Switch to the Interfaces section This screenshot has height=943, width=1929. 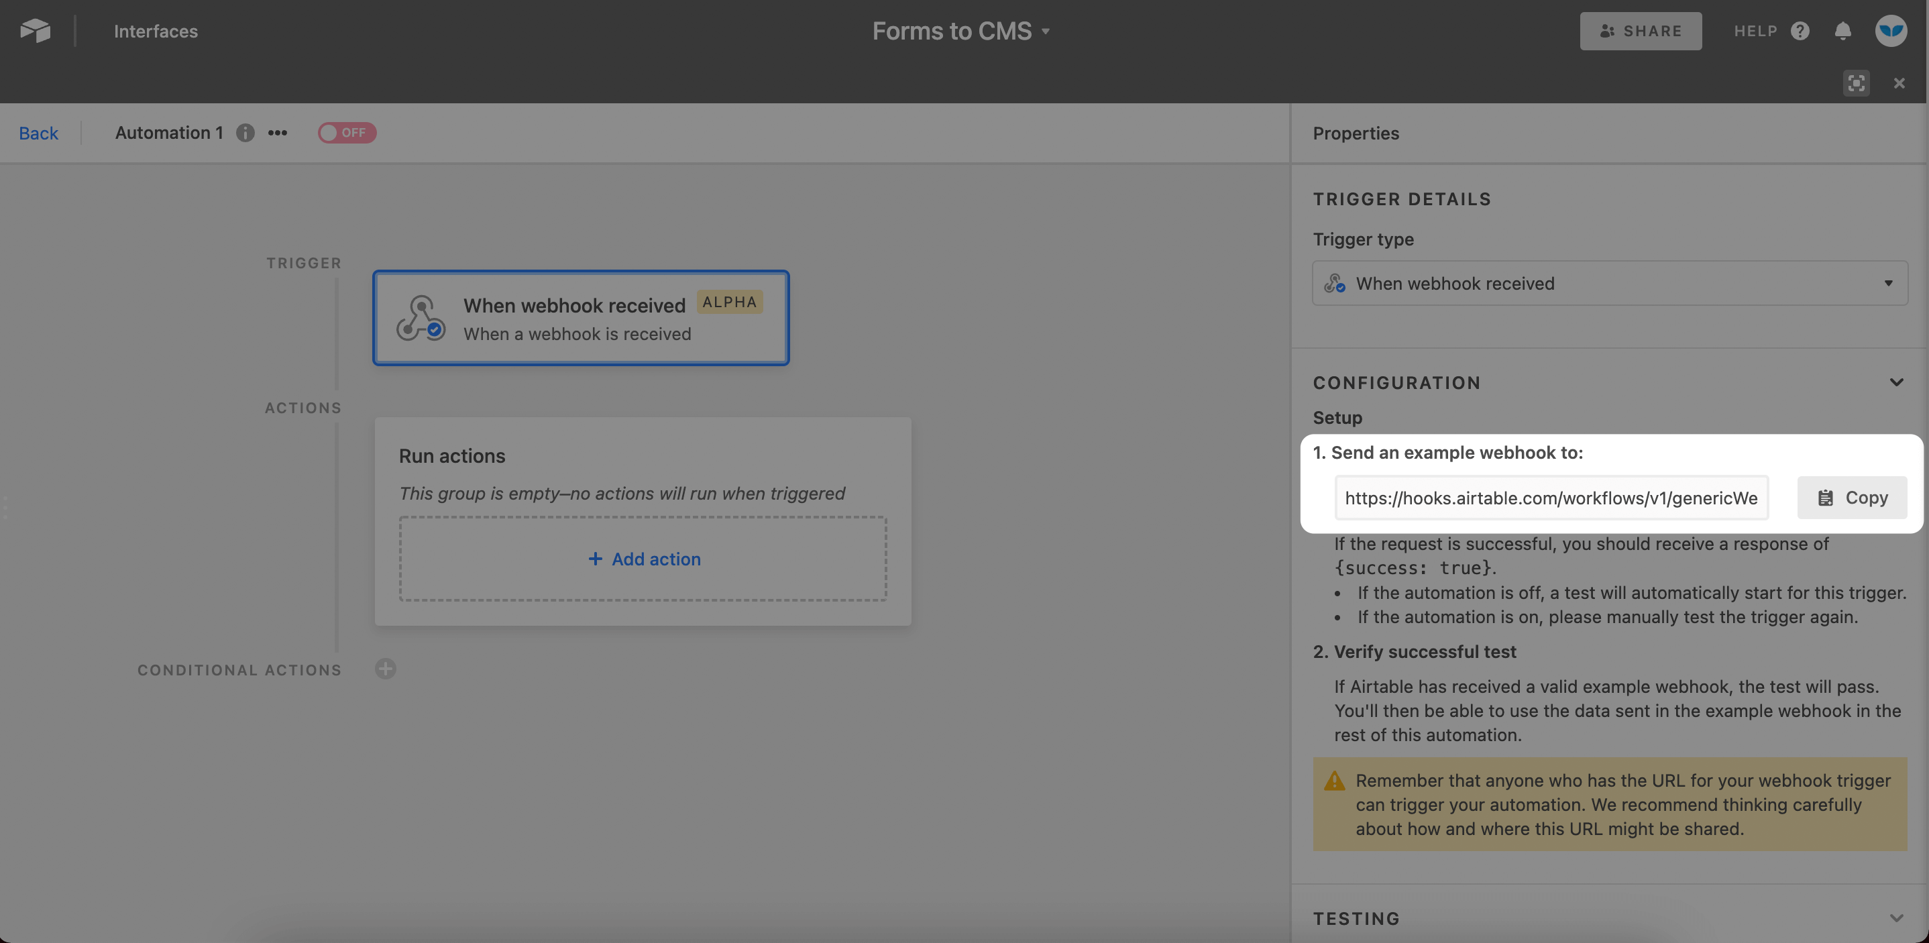[156, 31]
